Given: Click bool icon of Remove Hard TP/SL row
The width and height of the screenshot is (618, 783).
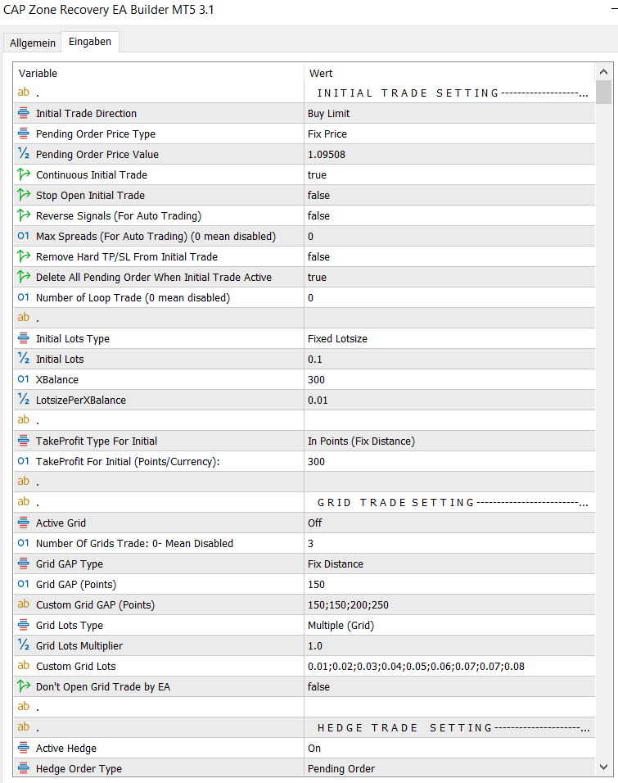Looking at the screenshot, I should coord(24,256).
